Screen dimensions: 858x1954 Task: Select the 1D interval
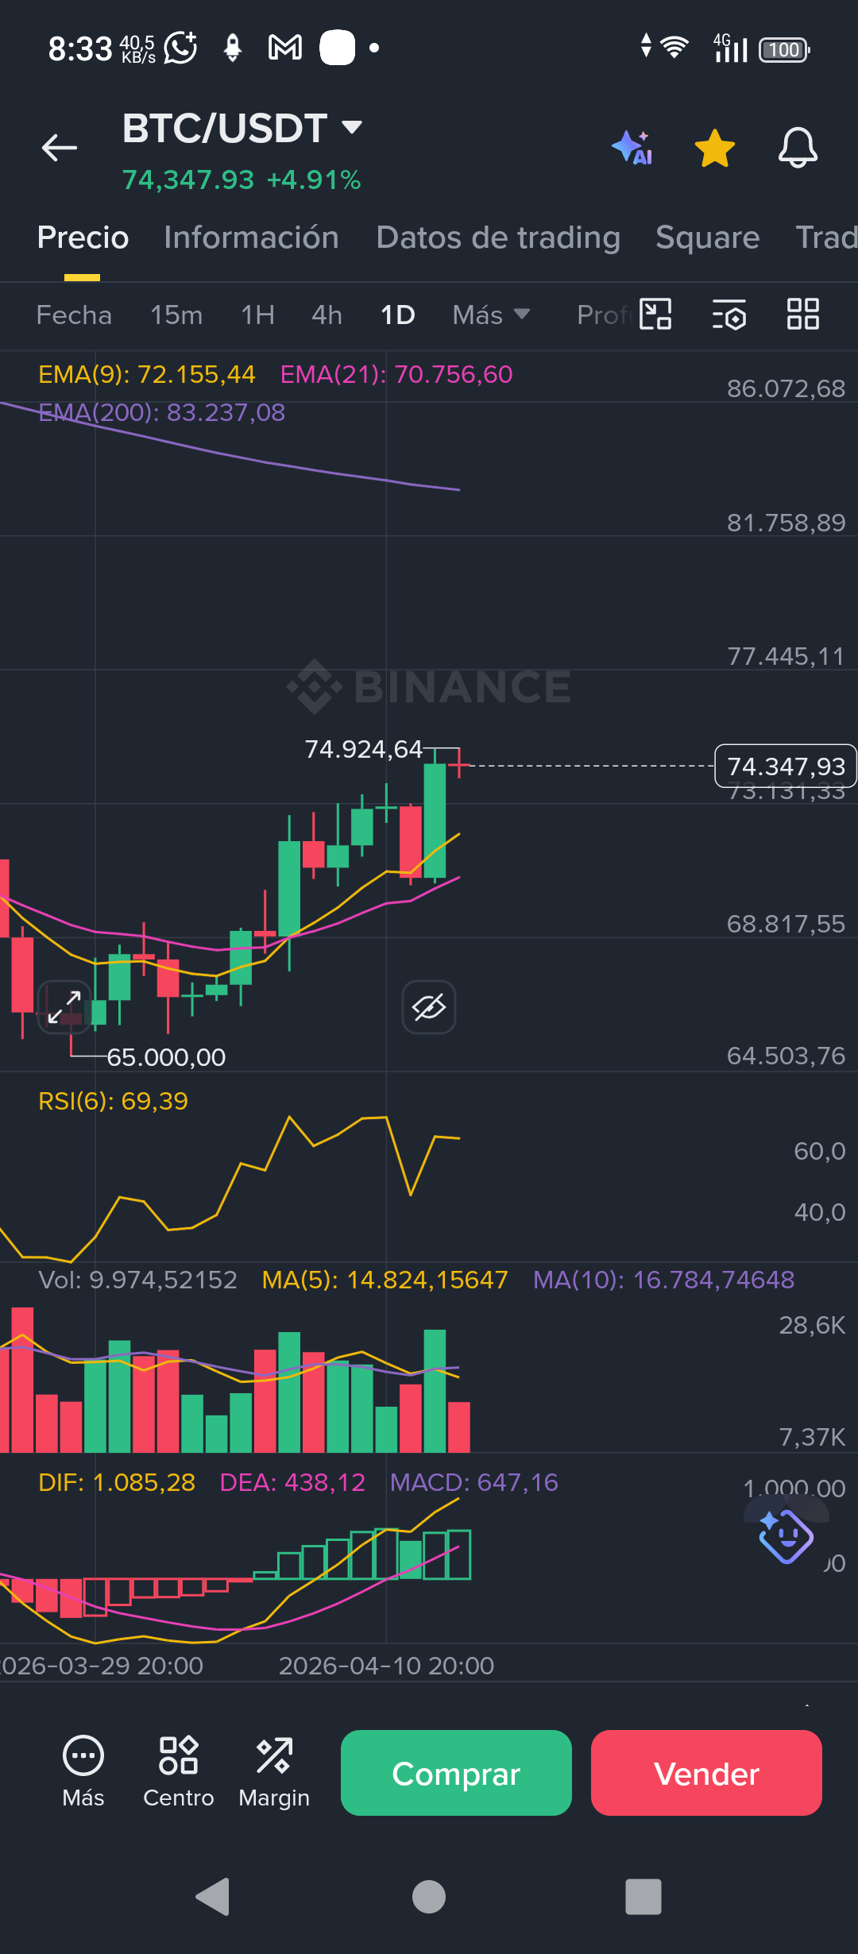coord(398,315)
